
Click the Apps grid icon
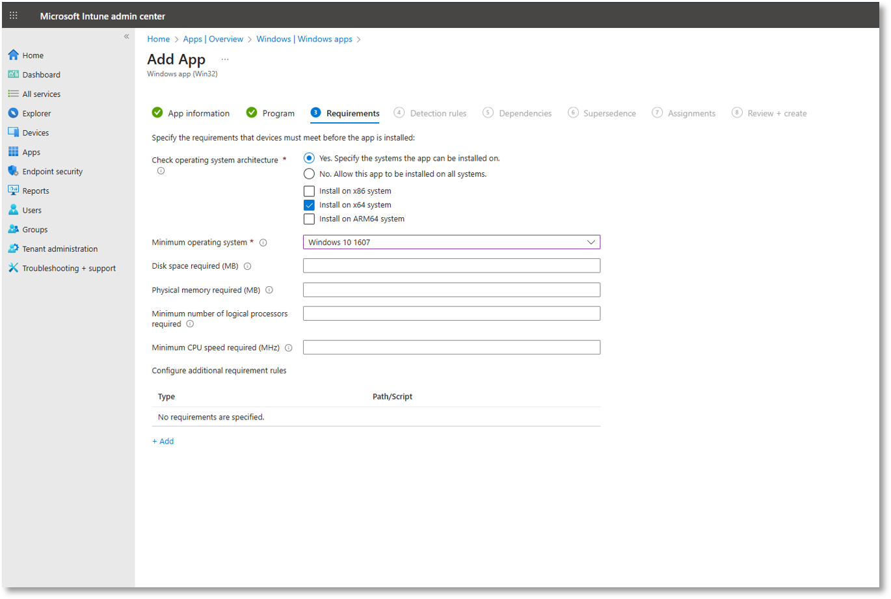tap(13, 152)
